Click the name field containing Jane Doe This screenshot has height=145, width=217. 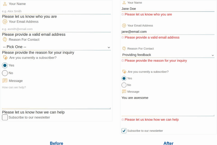[168, 9]
